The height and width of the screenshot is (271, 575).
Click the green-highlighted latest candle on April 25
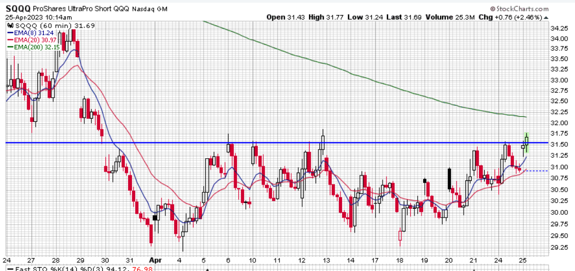(x=527, y=143)
